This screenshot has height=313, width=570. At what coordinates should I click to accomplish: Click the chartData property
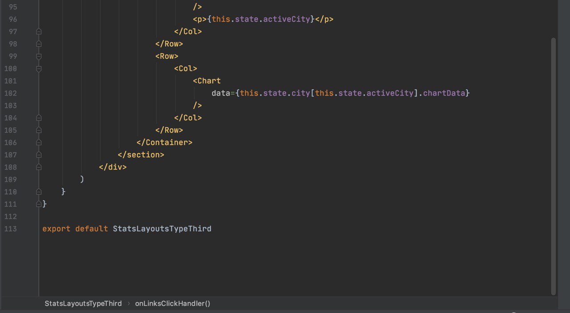[x=444, y=93]
